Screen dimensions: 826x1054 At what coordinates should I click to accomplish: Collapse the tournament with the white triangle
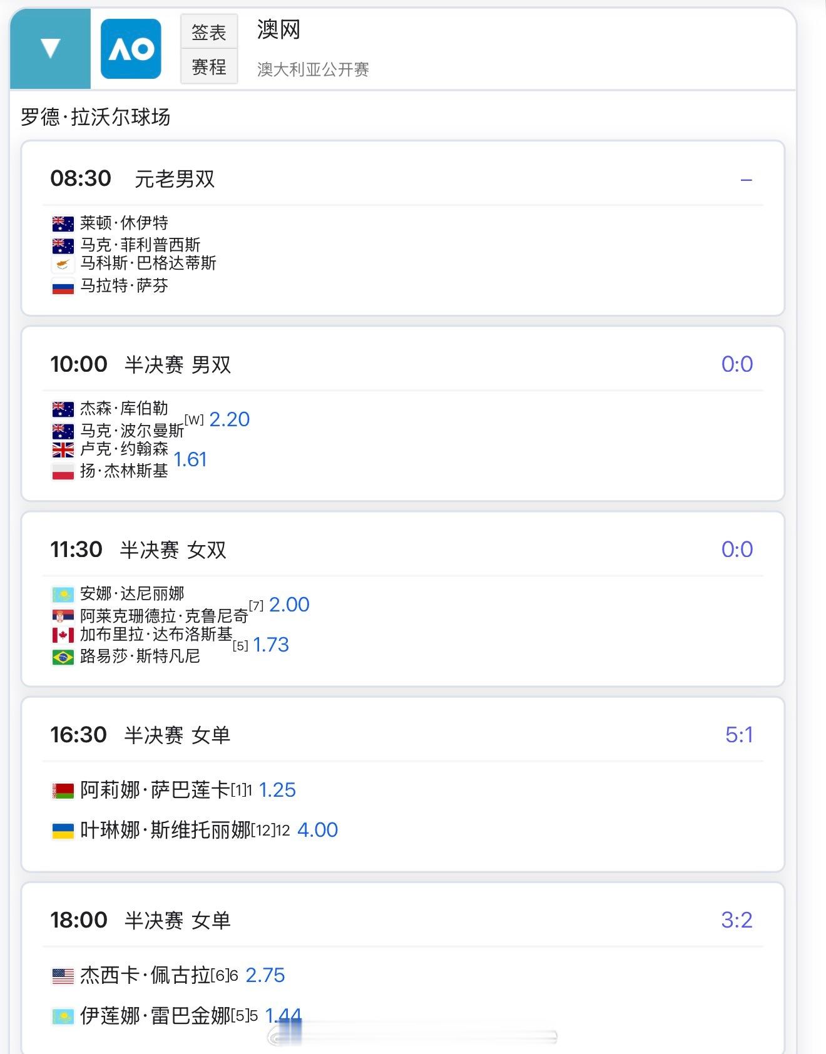coord(50,48)
